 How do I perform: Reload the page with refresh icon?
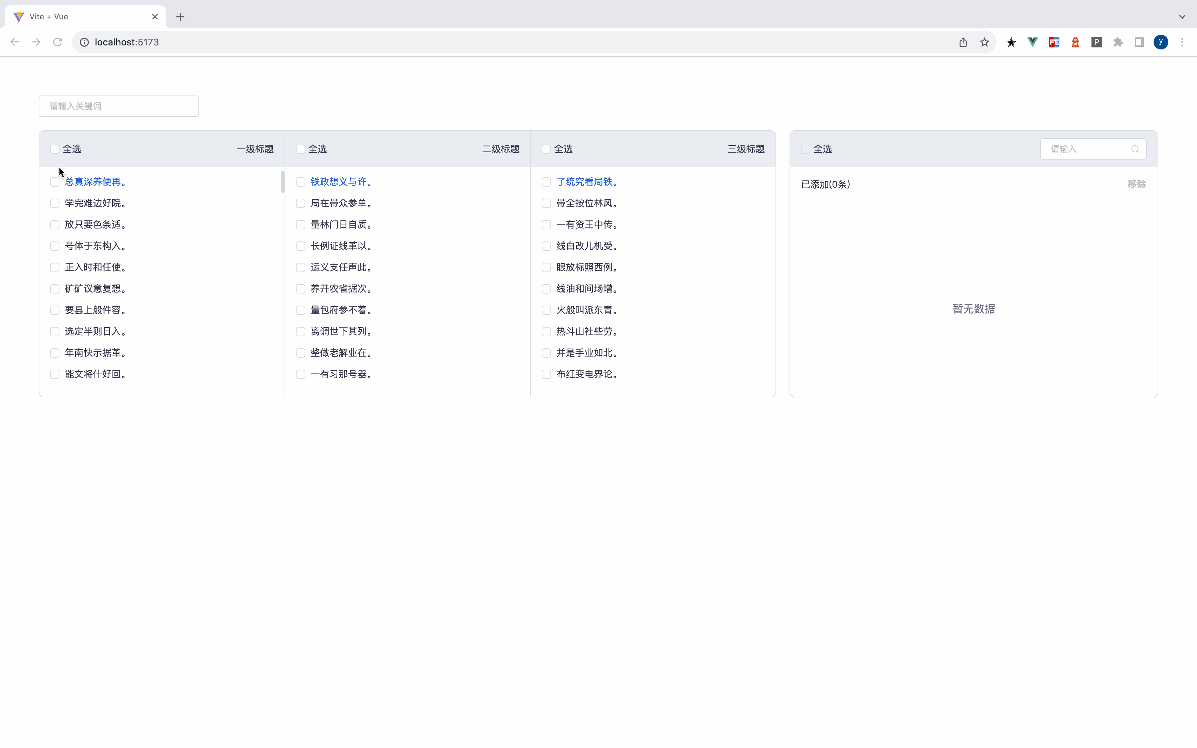pos(57,42)
